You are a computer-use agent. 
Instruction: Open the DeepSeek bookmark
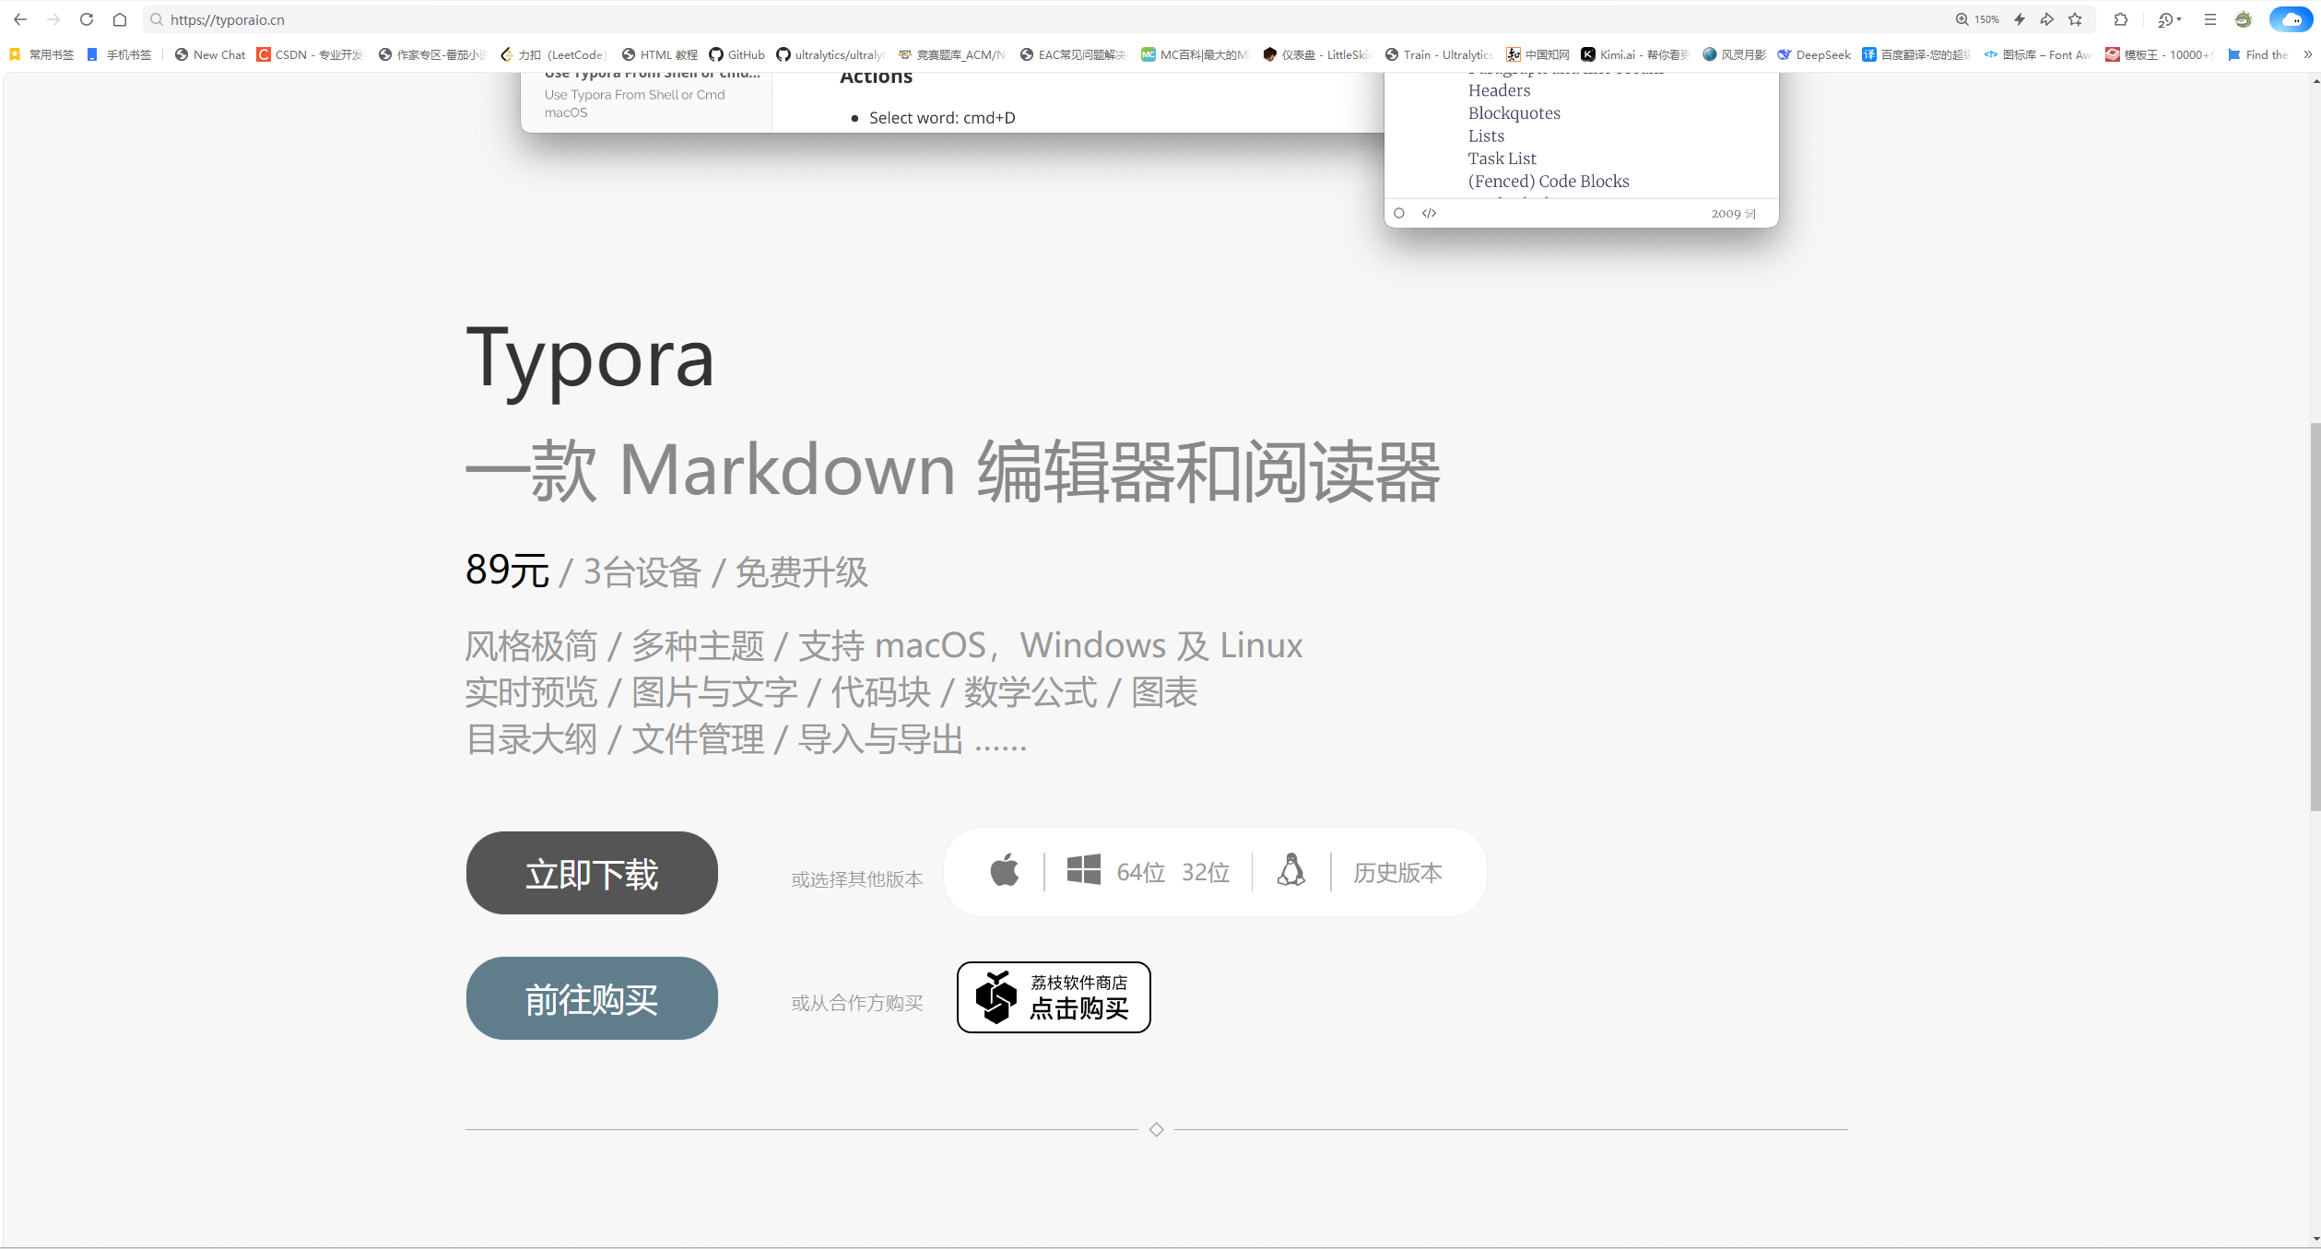coord(1813,54)
